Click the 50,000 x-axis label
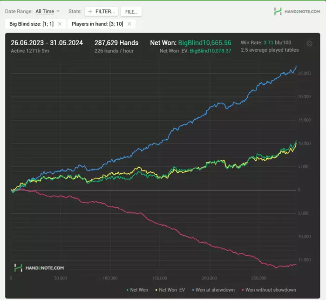The width and height of the screenshot is (326, 300). point(61,278)
